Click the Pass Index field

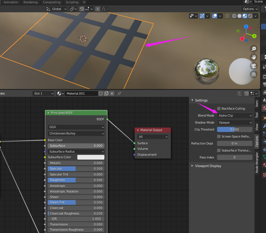click(235, 157)
